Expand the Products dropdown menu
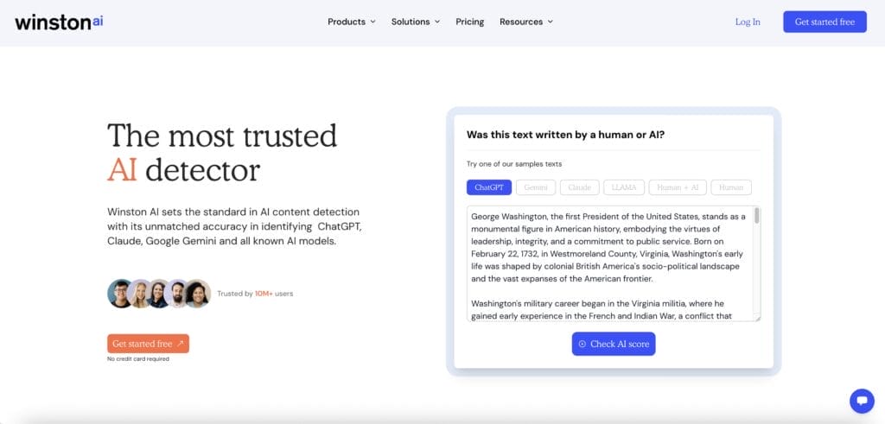Screen dimensions: 885x424 (x=351, y=22)
